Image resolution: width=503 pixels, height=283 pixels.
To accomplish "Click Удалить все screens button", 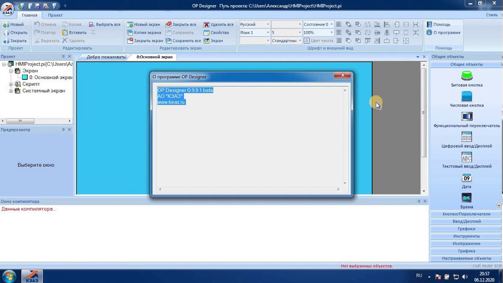I will point(218,24).
